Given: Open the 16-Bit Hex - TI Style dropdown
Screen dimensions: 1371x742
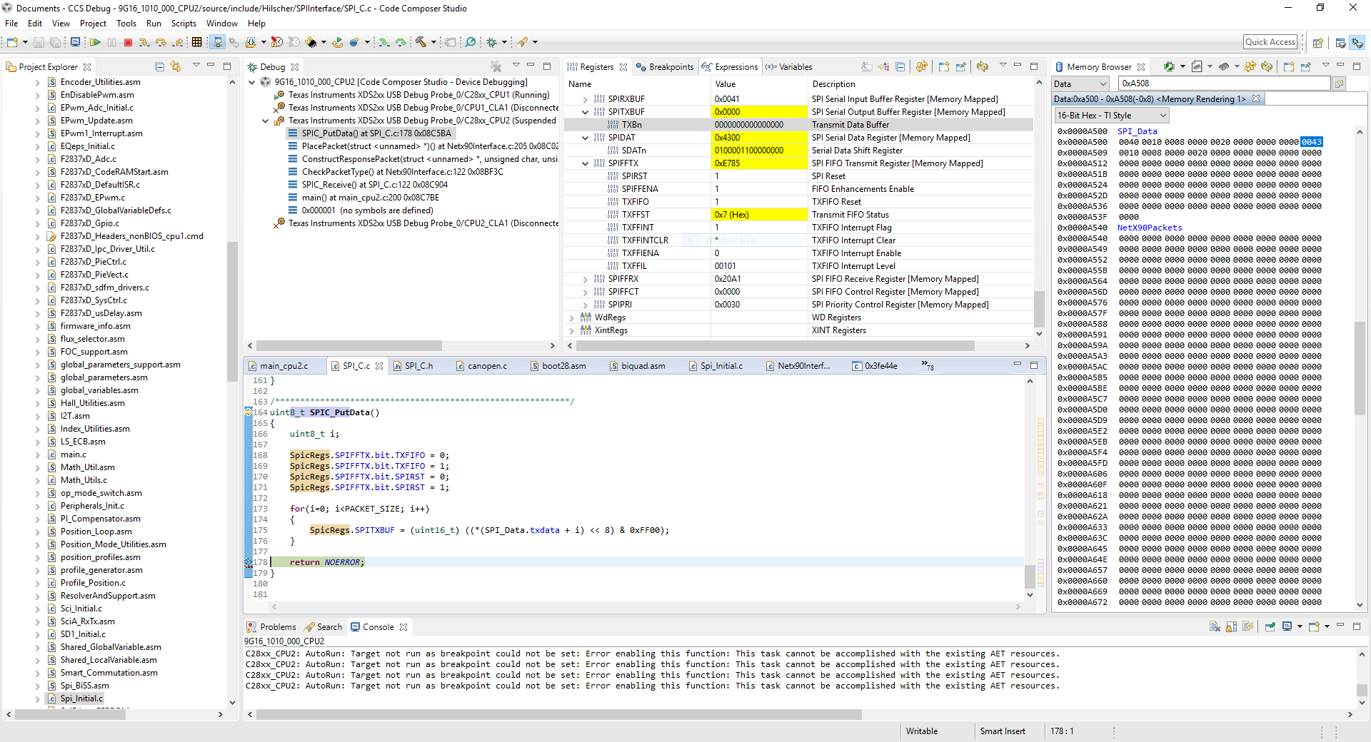Looking at the screenshot, I should tap(1111, 116).
